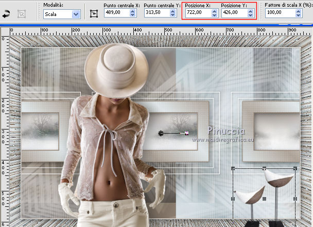313x227 pixels.
Task: Click the rotation handle end of pivot line
Action: 187,133
